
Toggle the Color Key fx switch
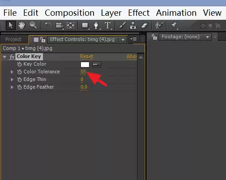point(12,57)
